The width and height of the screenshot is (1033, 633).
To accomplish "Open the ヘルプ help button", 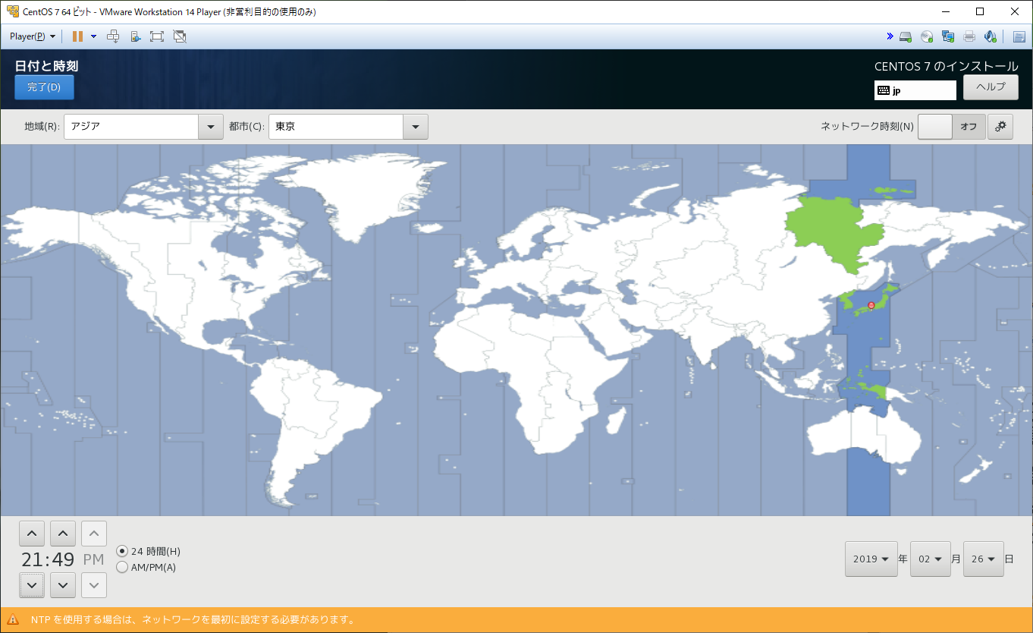I will [x=991, y=87].
